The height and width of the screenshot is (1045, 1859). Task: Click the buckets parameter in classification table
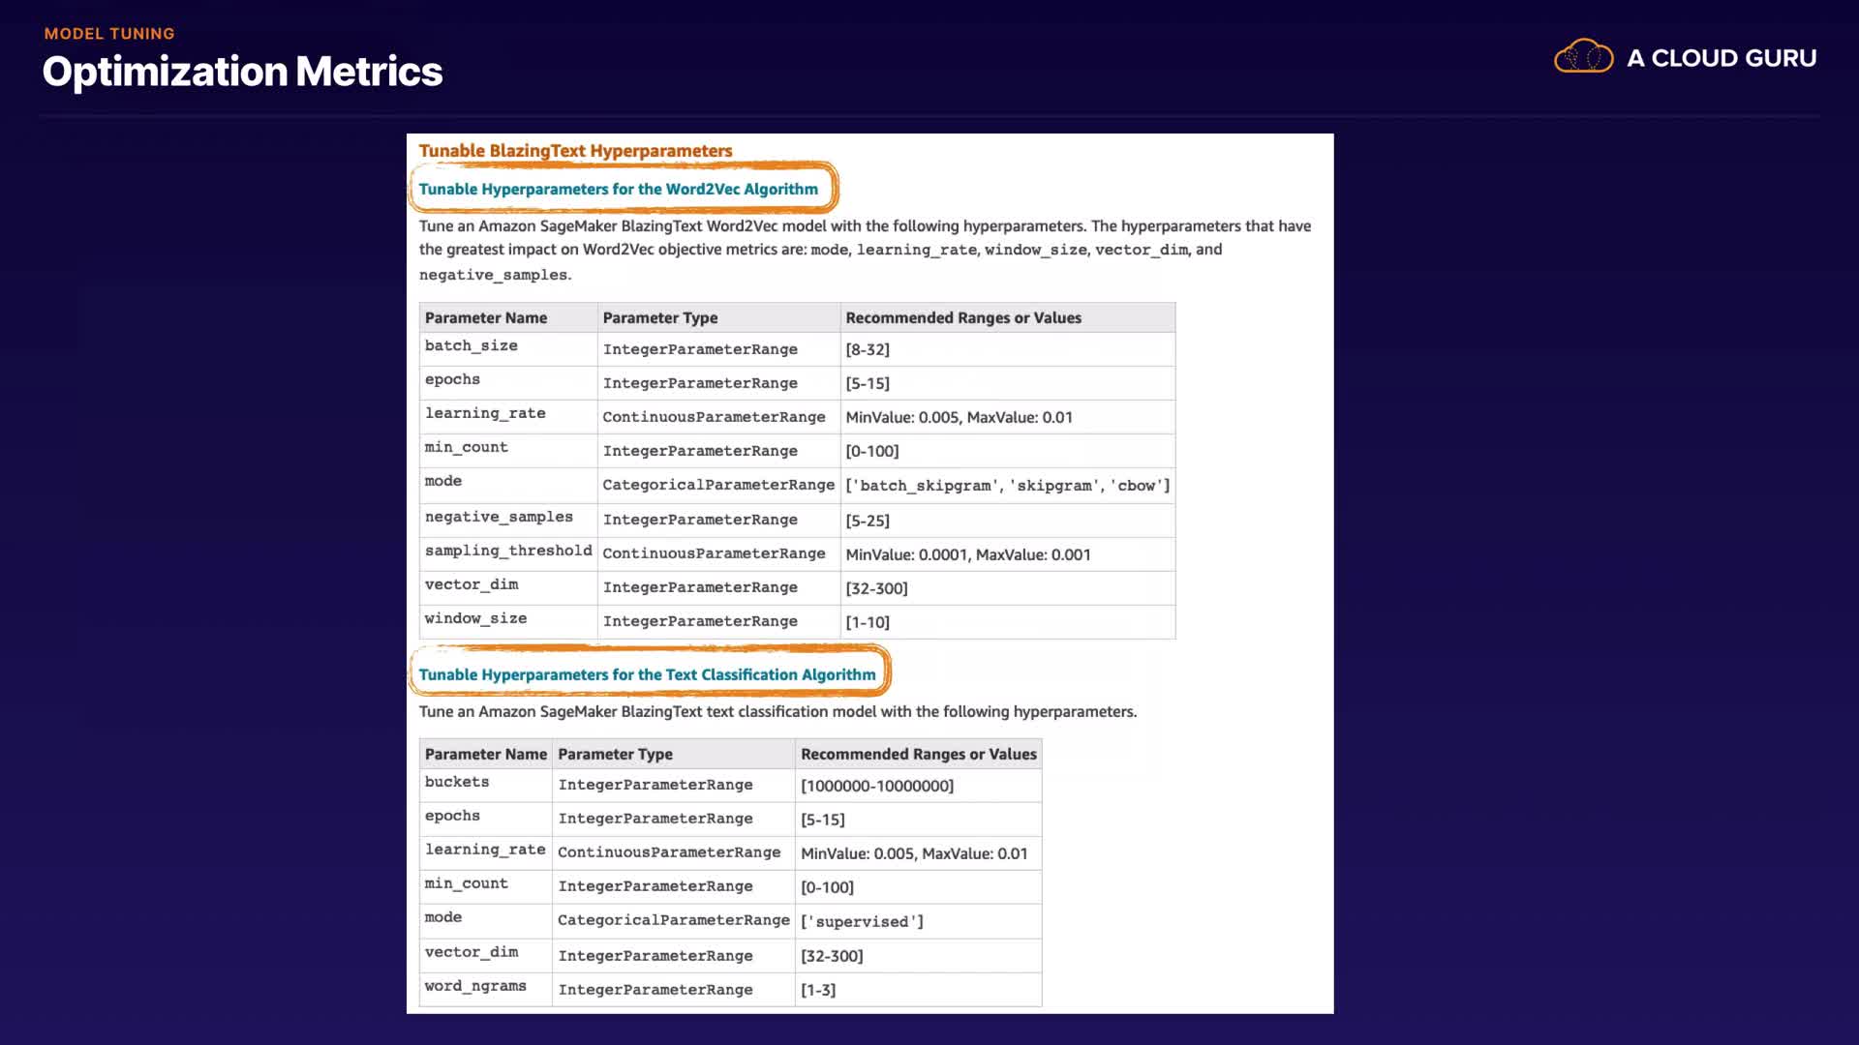(456, 782)
